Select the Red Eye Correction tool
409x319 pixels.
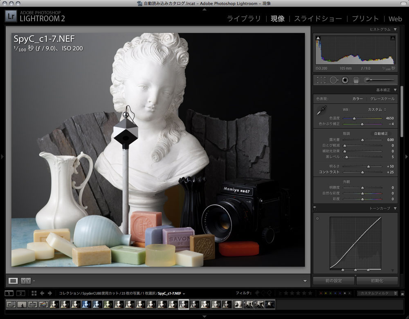[x=345, y=80]
